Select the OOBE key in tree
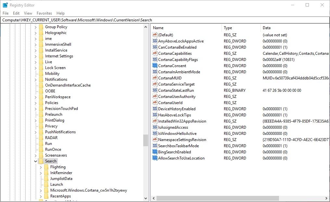The width and height of the screenshot is (330, 202). 50,91
